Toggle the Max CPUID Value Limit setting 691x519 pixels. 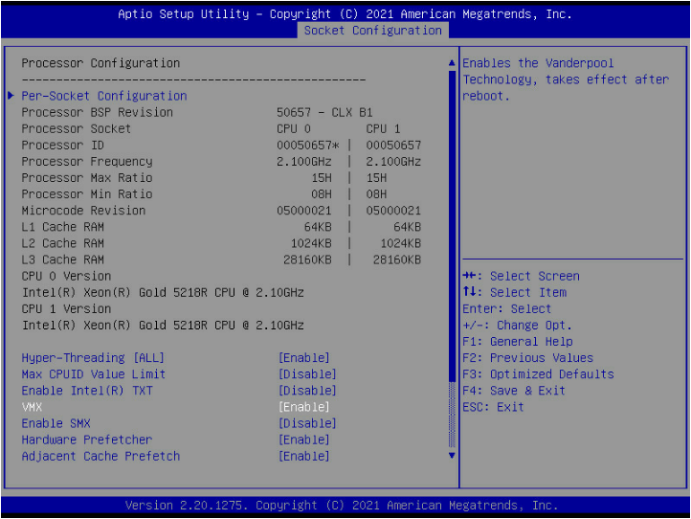point(306,374)
